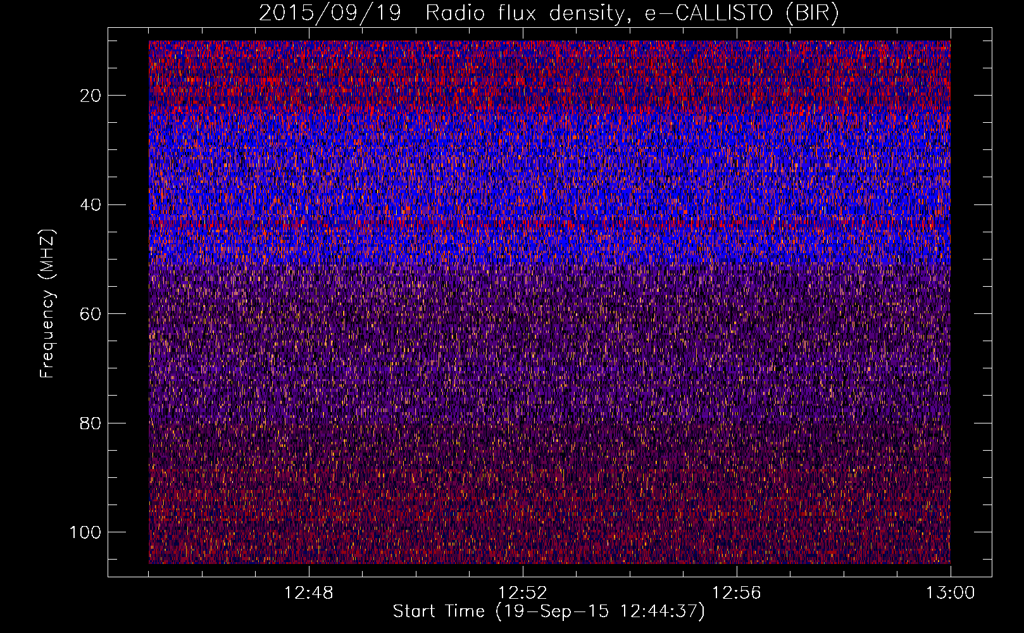Image resolution: width=1024 pixels, height=633 pixels.
Task: Click the 12:56 time tick label
Action: click(x=736, y=593)
